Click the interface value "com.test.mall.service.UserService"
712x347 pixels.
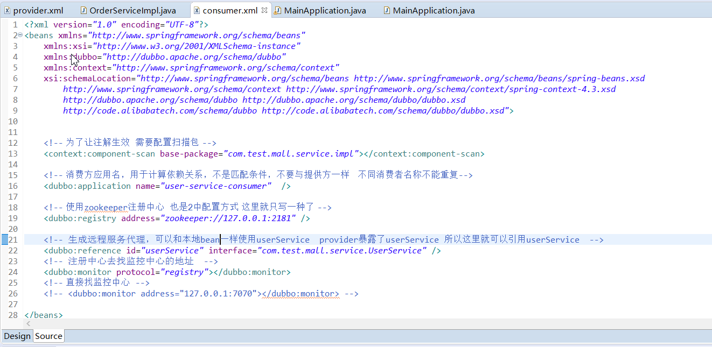coord(342,251)
